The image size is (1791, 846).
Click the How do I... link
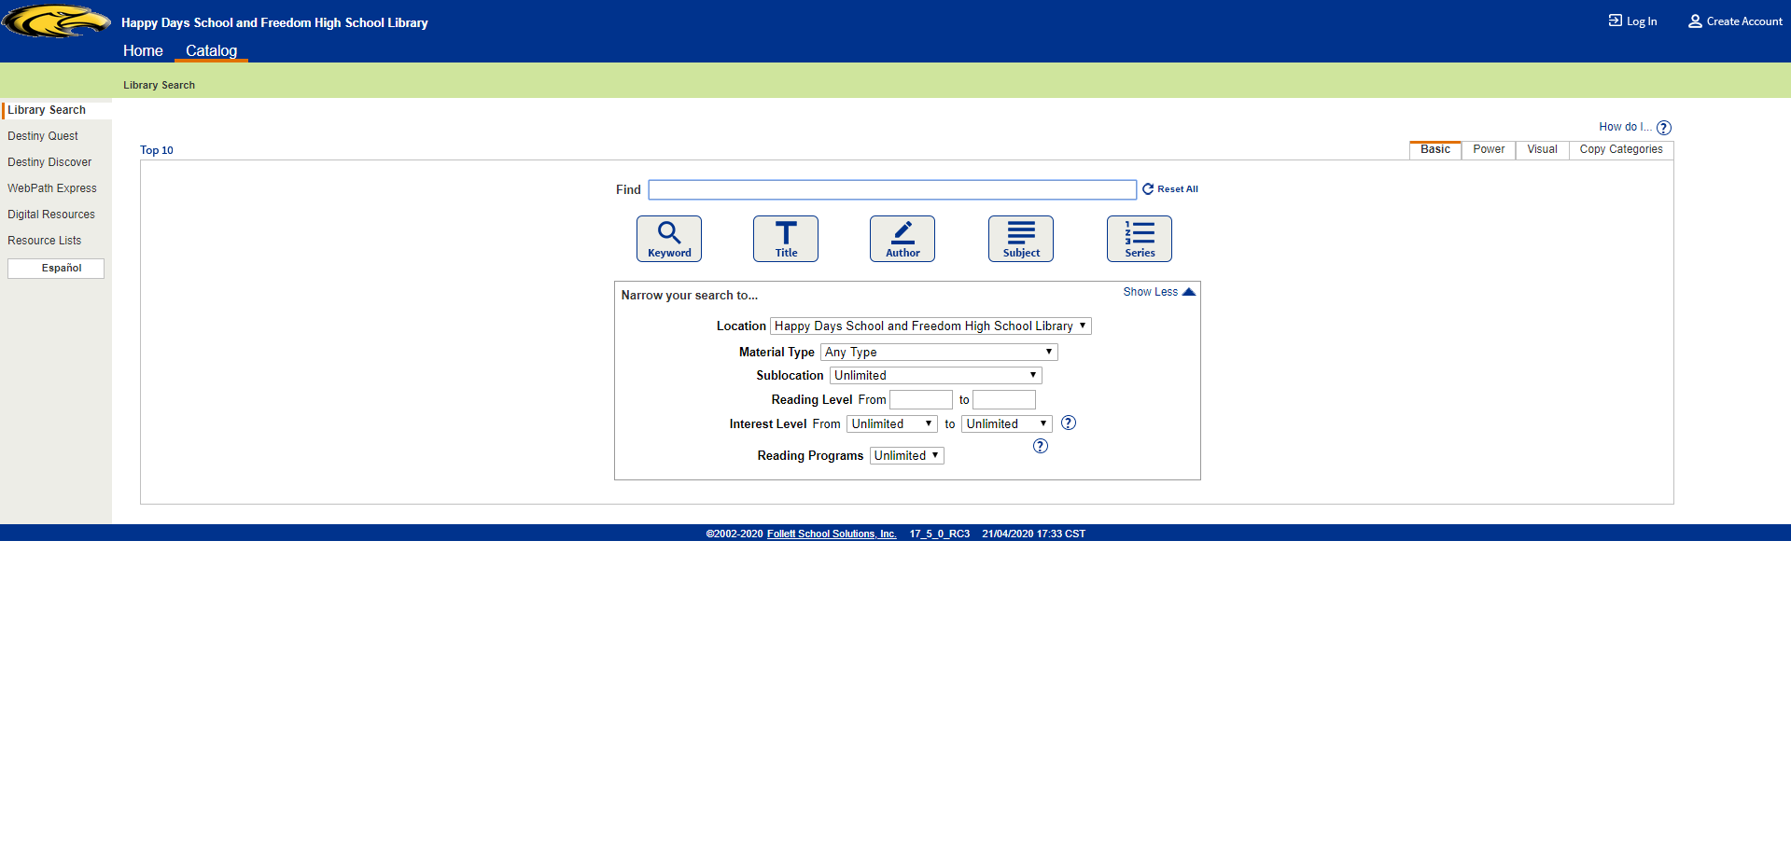1625,128
